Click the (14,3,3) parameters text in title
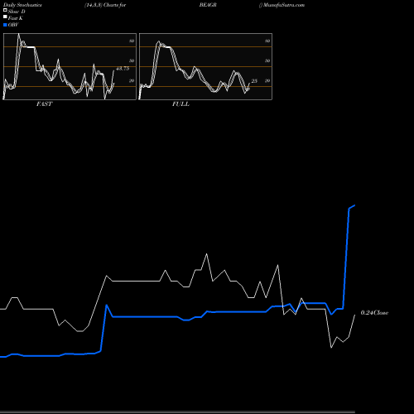The height and width of the screenshot is (414, 414). 94,5
